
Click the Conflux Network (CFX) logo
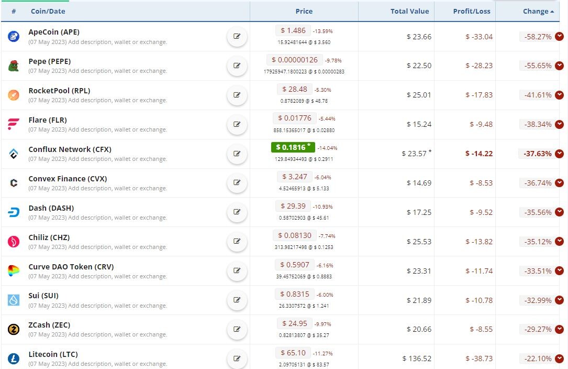(x=14, y=154)
